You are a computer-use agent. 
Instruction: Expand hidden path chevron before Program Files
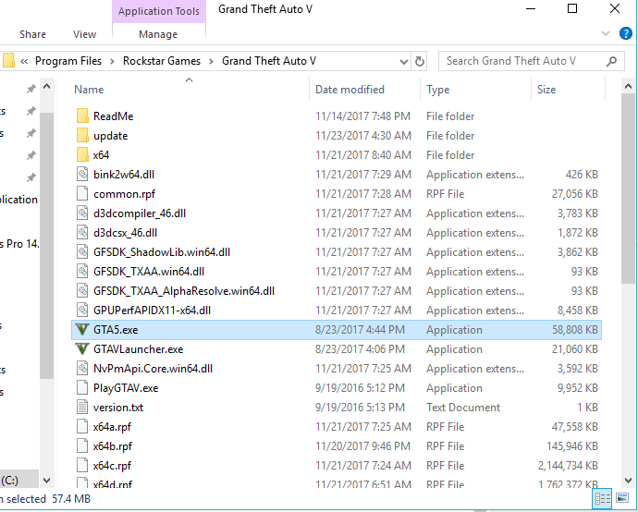(x=24, y=61)
